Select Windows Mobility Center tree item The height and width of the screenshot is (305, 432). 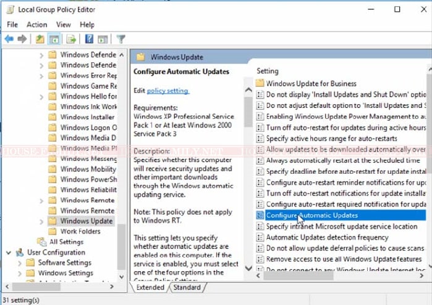[x=88, y=169]
